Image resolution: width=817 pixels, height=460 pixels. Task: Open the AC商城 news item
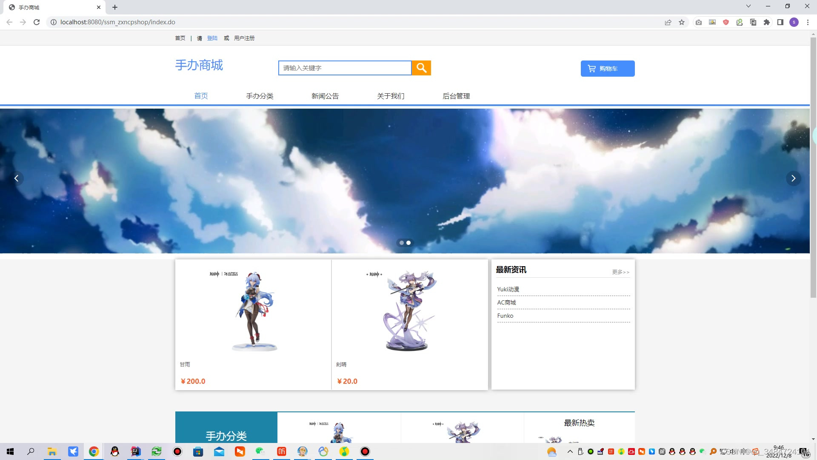pos(506,302)
